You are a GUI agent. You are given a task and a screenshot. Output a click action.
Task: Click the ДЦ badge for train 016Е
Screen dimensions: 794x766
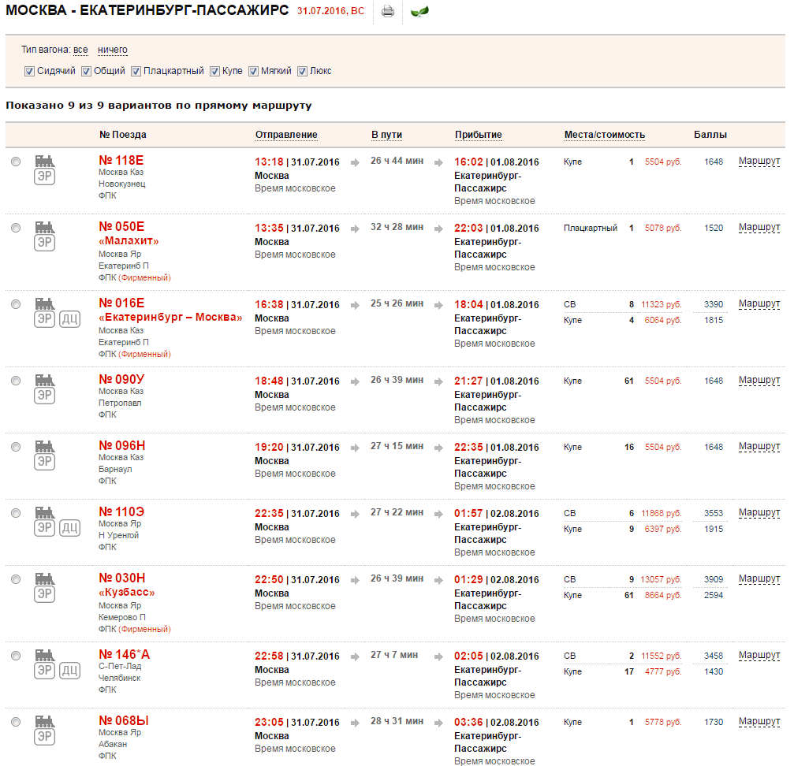tap(69, 319)
